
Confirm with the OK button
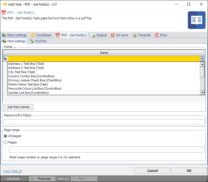point(189,171)
